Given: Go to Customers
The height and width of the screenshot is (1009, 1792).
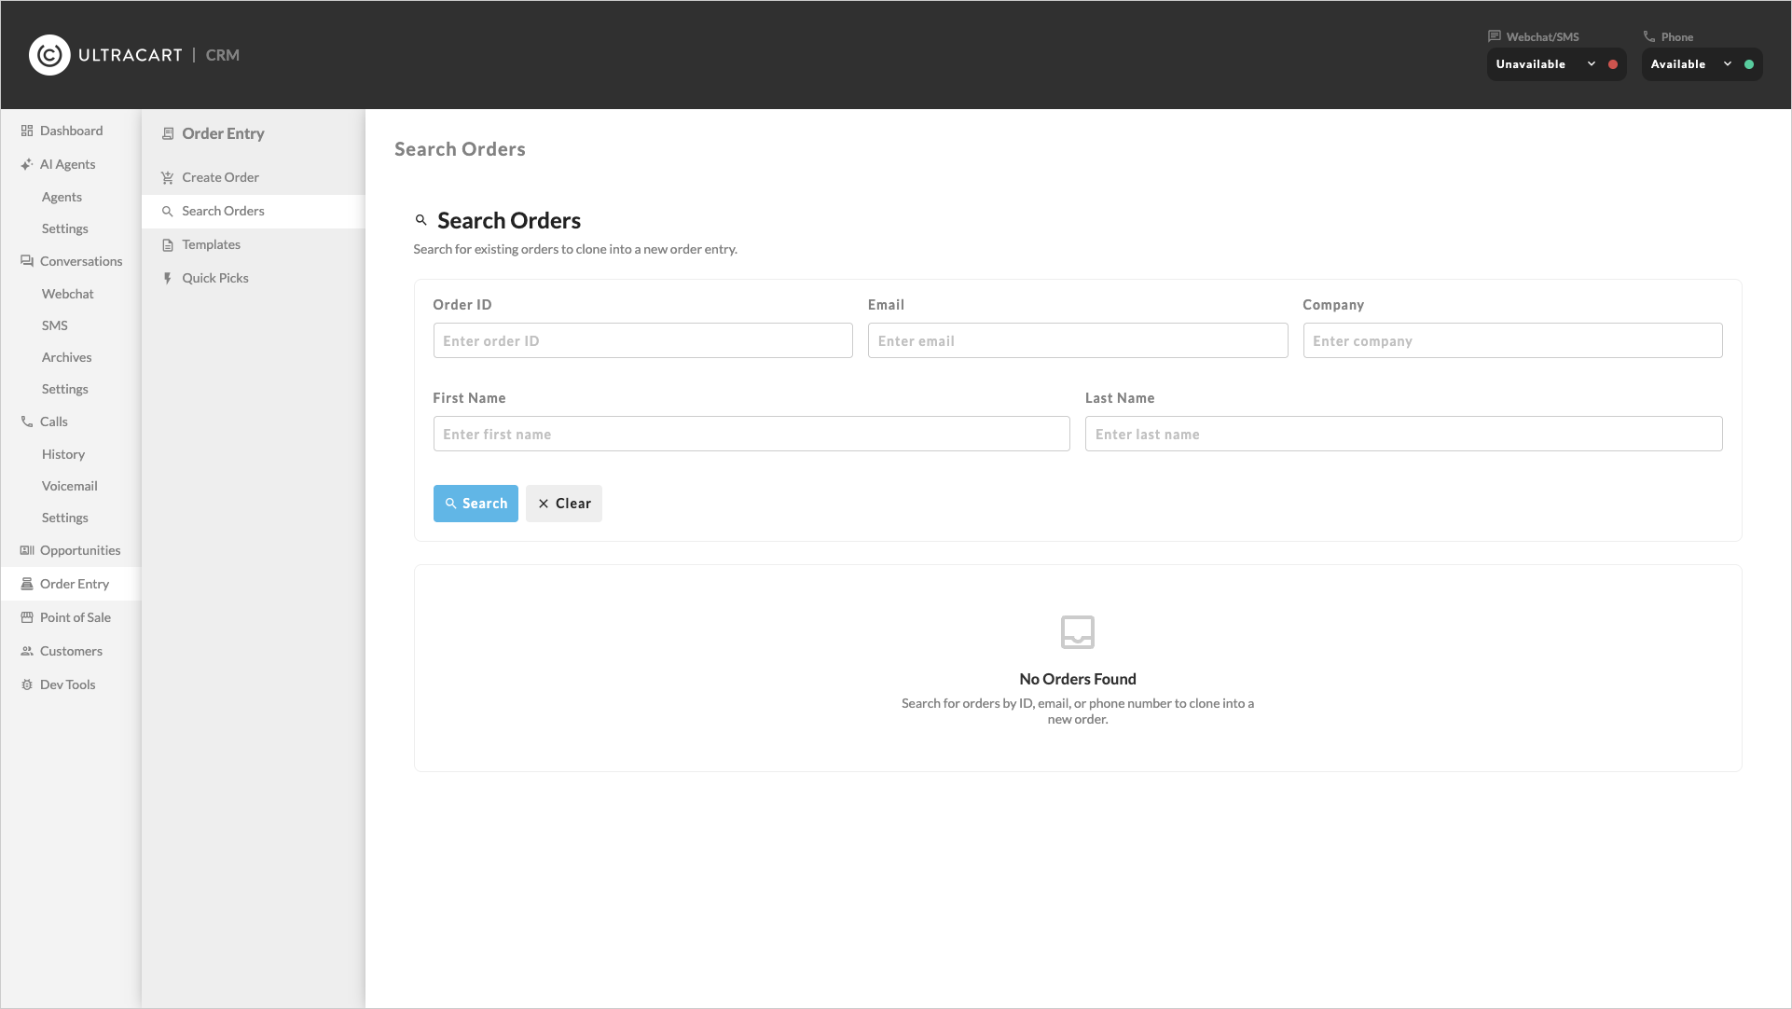Looking at the screenshot, I should point(71,651).
